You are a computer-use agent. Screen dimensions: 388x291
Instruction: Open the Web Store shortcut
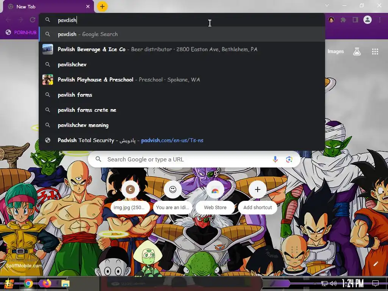(x=215, y=198)
